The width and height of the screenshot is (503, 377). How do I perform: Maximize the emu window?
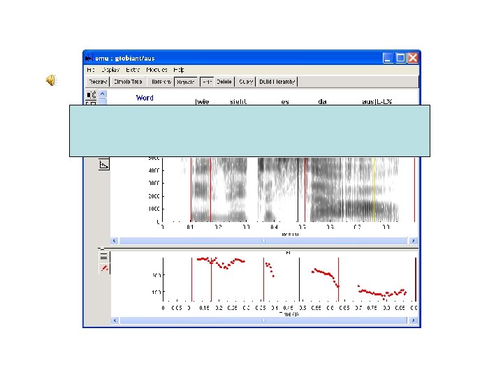400,58
